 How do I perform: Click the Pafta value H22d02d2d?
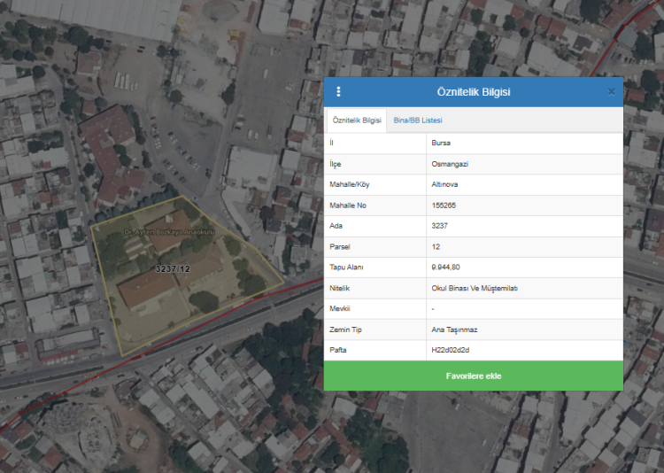coord(451,351)
